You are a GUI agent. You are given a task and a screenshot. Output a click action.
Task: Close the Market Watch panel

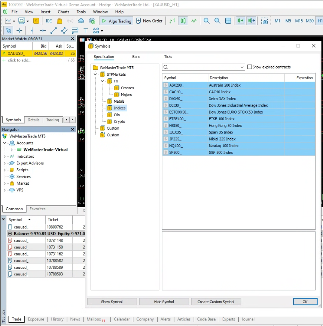tap(73, 39)
